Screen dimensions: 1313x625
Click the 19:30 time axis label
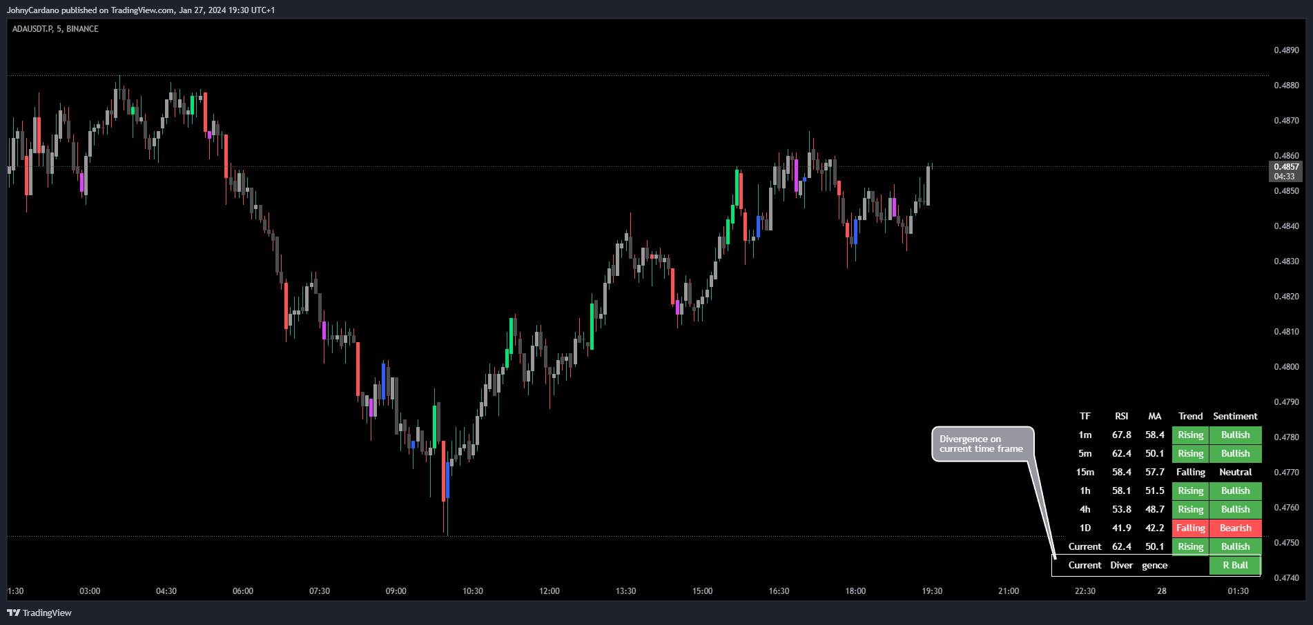(932, 591)
